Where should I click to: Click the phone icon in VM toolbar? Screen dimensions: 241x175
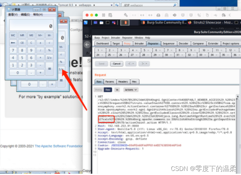click(199, 15)
